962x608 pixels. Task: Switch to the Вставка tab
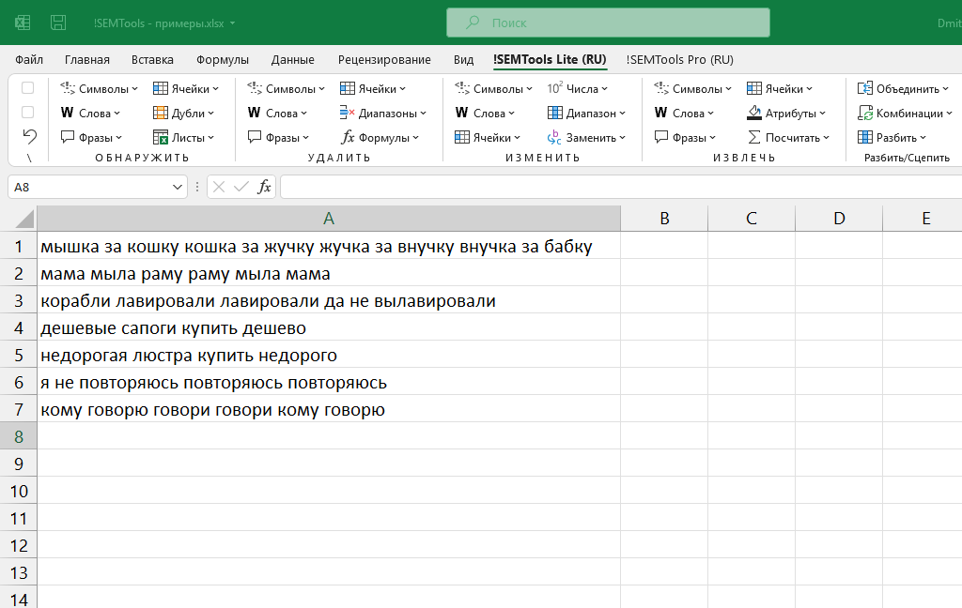click(x=152, y=59)
